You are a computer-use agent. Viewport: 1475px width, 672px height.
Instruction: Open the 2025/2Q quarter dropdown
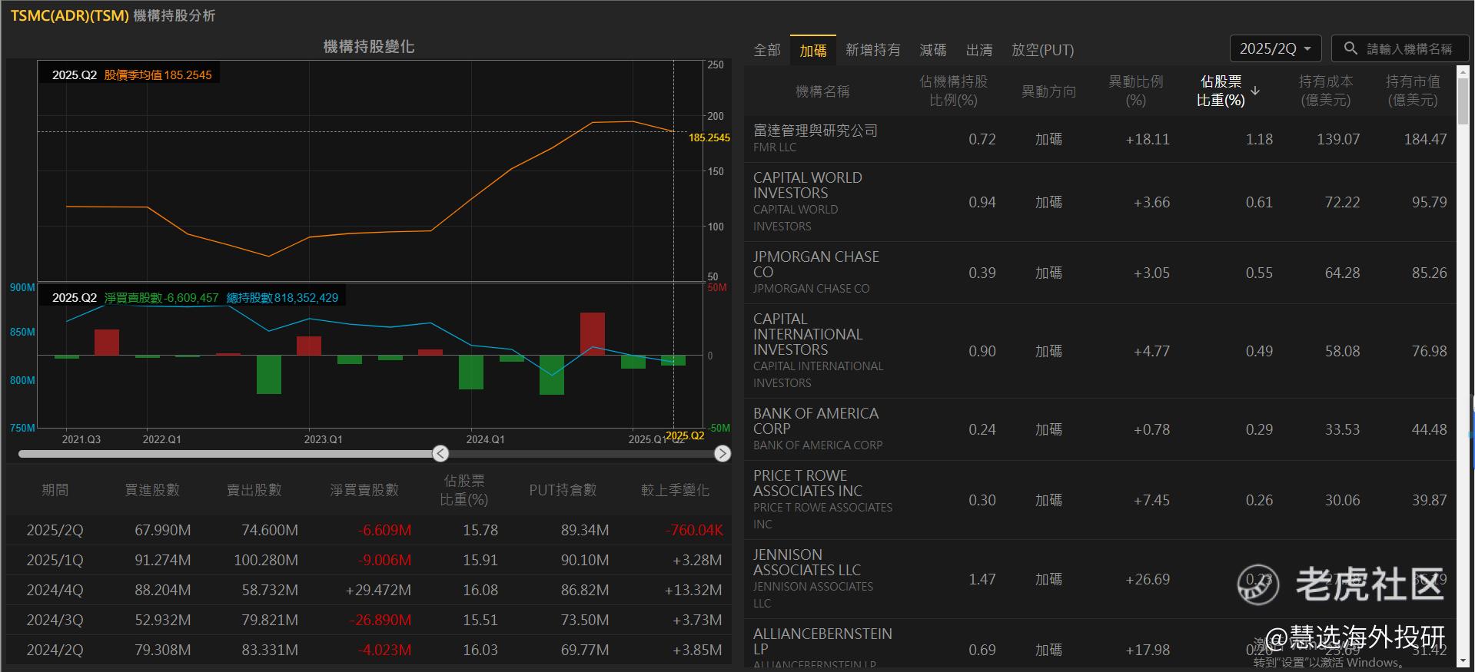point(1275,48)
